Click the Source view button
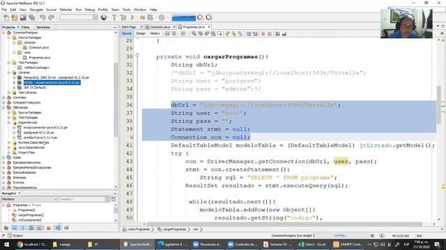Image resolution: width=446 pixels, height=250 pixels. click(127, 33)
